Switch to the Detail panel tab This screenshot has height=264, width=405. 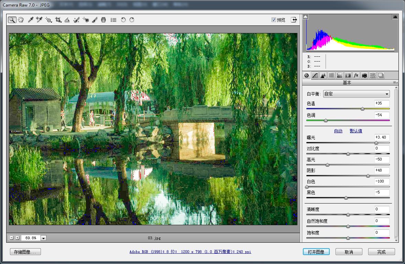[323, 75]
